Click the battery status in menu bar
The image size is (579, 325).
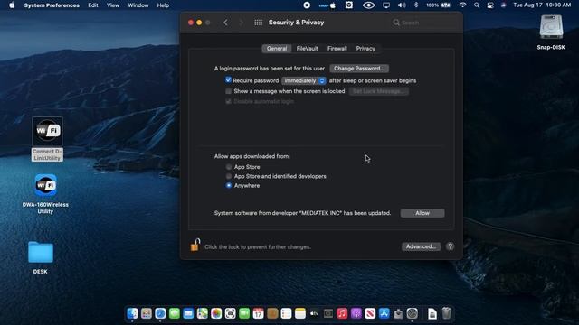point(439,5)
